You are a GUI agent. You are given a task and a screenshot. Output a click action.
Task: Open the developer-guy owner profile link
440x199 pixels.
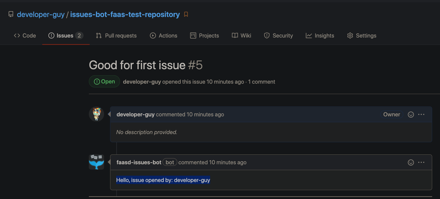click(41, 14)
